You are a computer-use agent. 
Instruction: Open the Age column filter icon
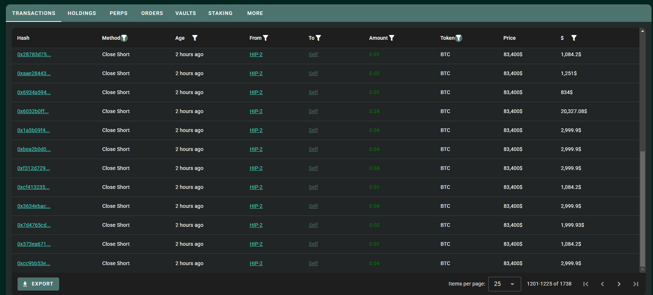(x=195, y=38)
